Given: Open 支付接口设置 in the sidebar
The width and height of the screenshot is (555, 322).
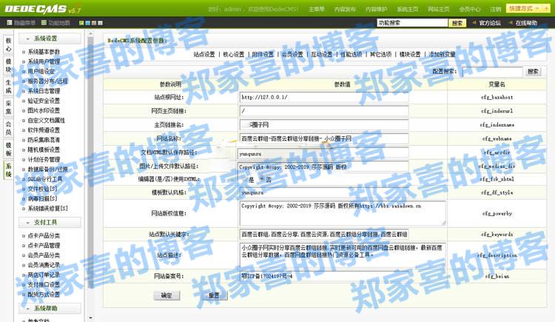Looking at the screenshot, I should [44, 284].
